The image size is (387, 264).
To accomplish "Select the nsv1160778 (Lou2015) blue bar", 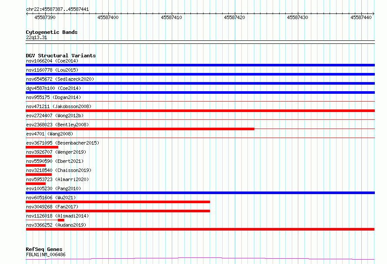I will [x=200, y=74].
